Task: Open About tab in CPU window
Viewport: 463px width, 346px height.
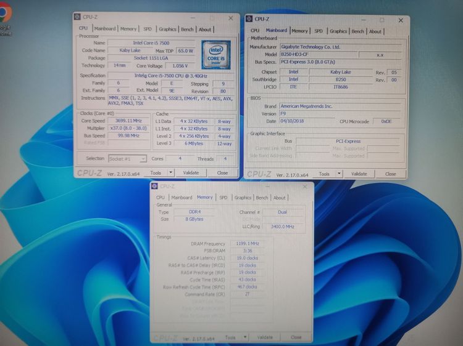Action: (x=204, y=30)
